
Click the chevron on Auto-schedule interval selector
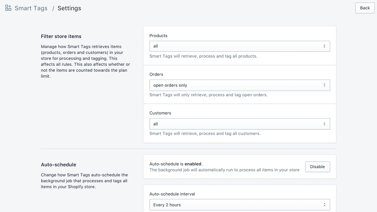coord(324,204)
